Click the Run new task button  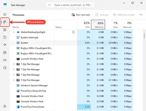click(x=81, y=15)
